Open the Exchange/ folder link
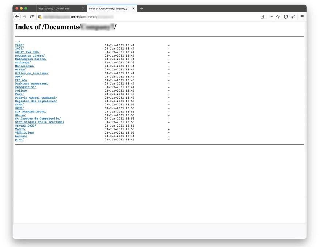This screenshot has height=247, width=319. [x=23, y=63]
